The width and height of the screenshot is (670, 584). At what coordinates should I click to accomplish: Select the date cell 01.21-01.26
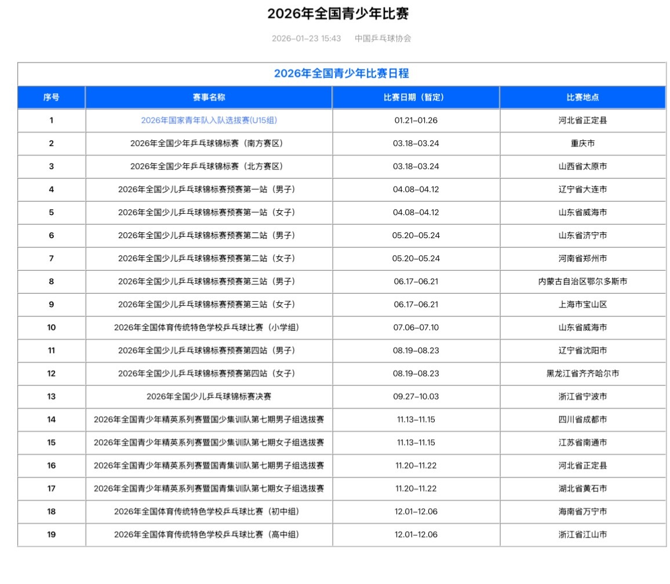pos(416,121)
